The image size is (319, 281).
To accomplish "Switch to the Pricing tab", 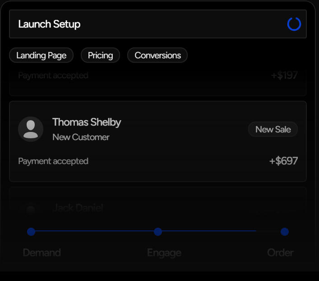I will [100, 56].
